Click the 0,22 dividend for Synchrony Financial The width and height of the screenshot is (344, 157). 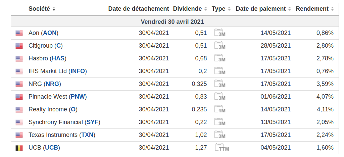pos(201,122)
